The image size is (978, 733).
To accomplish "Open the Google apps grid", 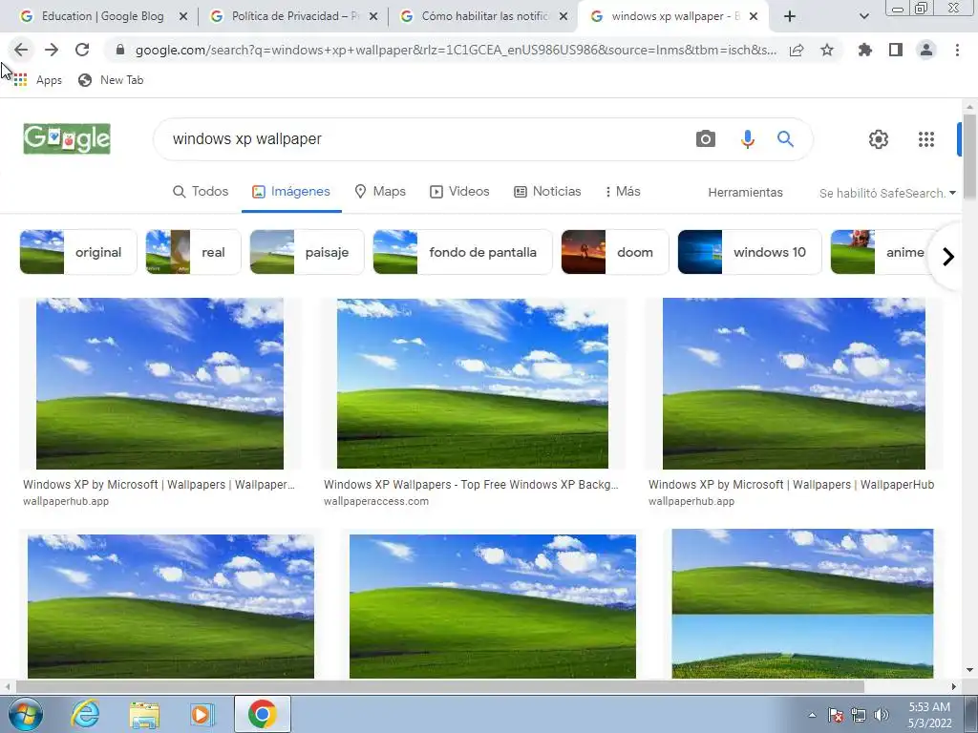I will pyautogui.click(x=926, y=139).
